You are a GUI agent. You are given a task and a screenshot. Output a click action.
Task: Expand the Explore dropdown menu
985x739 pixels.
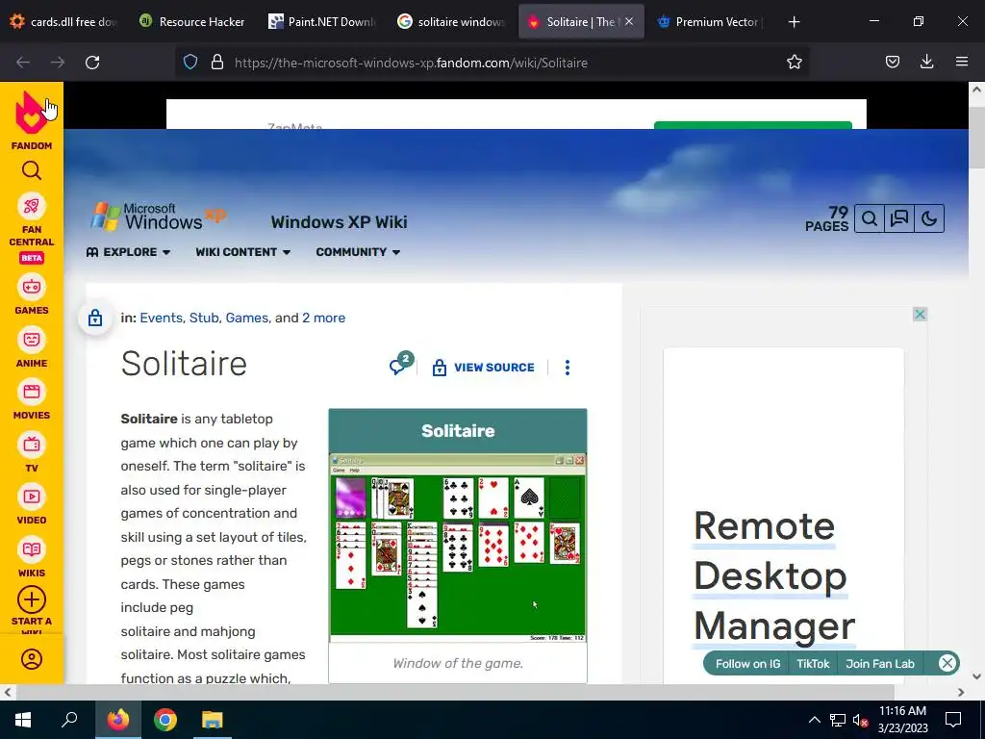(128, 252)
